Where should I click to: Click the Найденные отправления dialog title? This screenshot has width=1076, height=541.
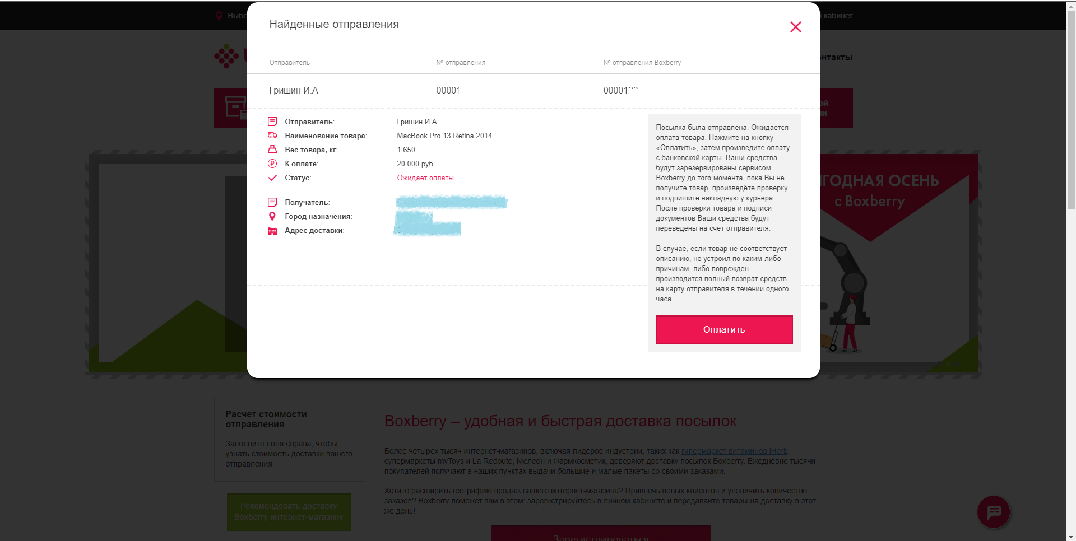pyautogui.click(x=334, y=24)
